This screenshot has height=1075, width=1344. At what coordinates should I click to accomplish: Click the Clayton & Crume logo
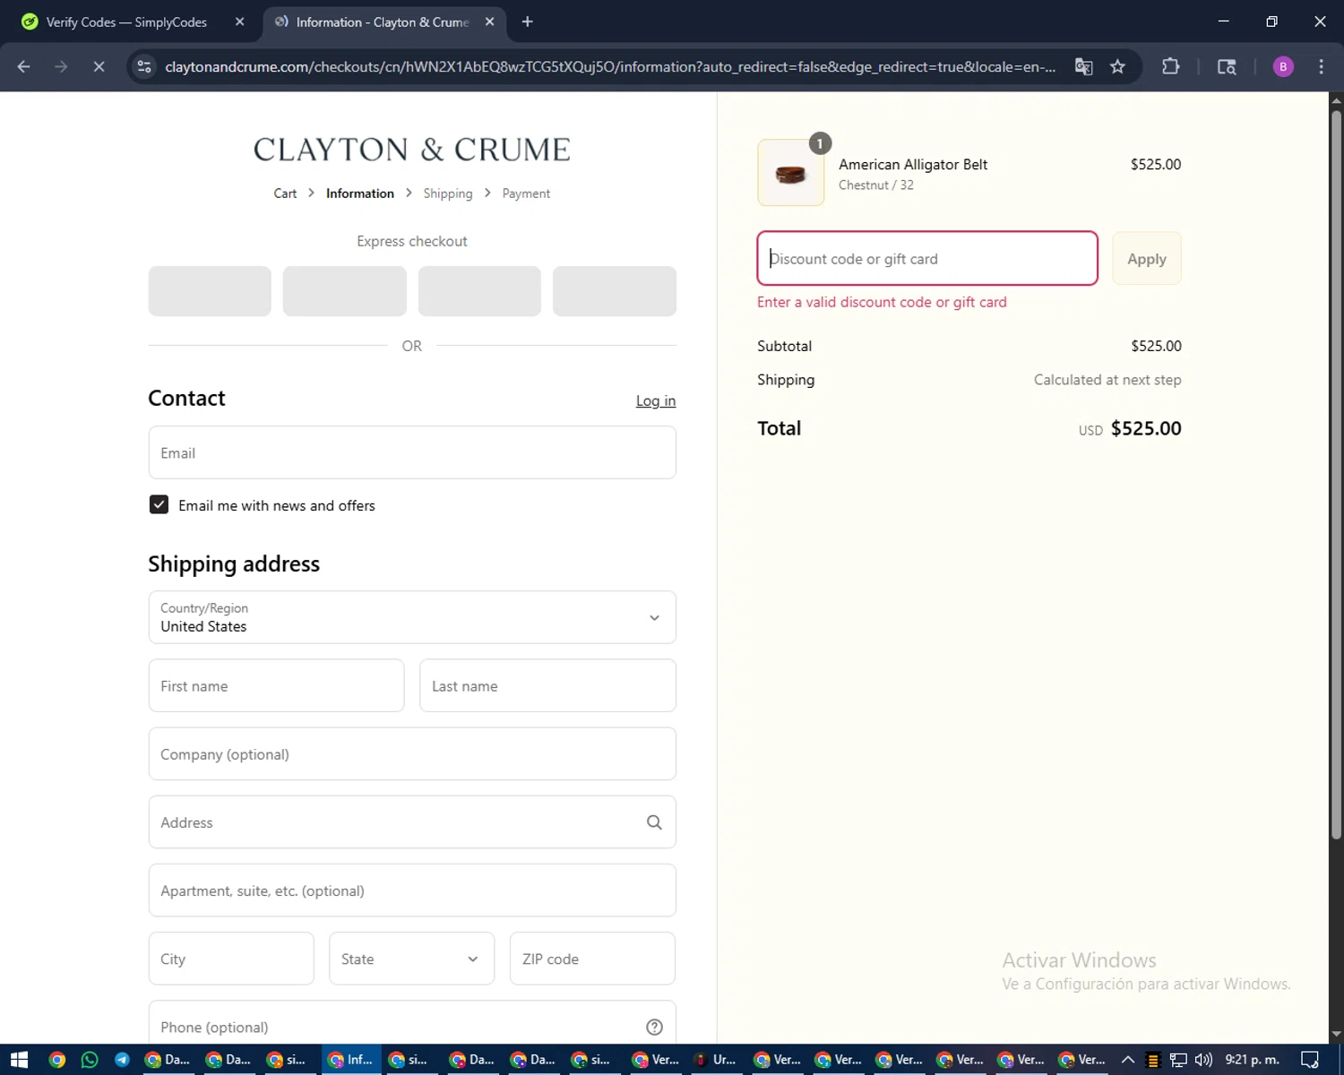coord(412,150)
